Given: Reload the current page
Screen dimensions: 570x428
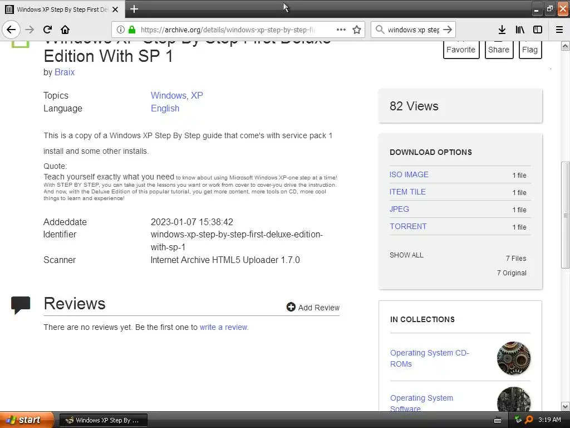Looking at the screenshot, I should click(47, 30).
